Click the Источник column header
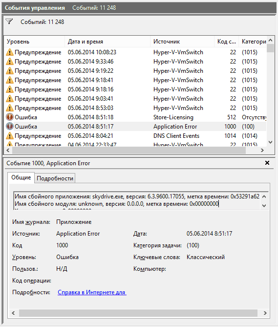278x327 pixels. (182, 42)
